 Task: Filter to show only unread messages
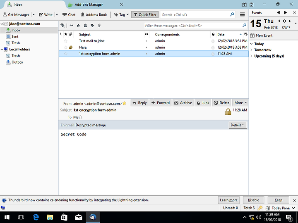coord(72,26)
